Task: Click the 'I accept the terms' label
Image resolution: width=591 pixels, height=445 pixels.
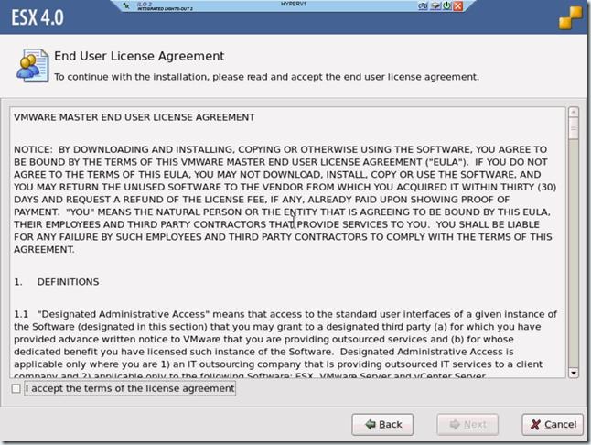Action: point(130,388)
